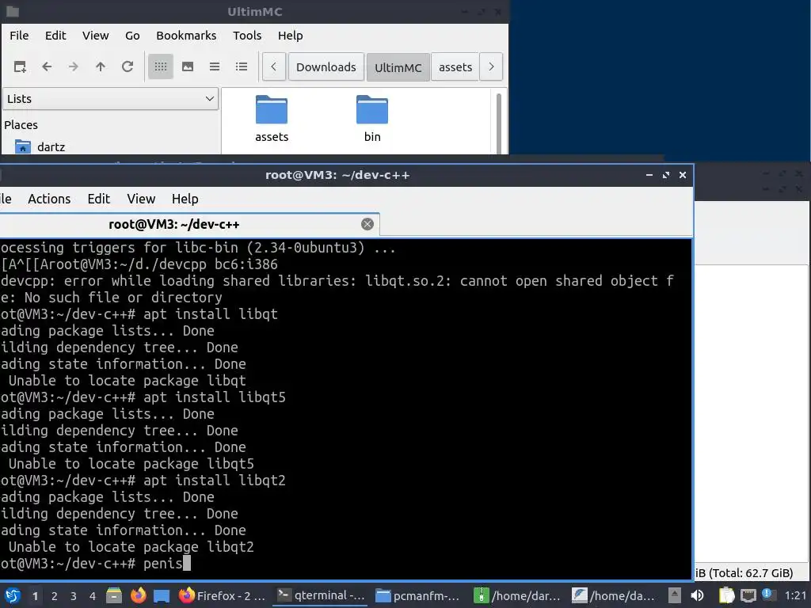
Task: Click the file manager vertical scrollbar
Action: click(499, 123)
